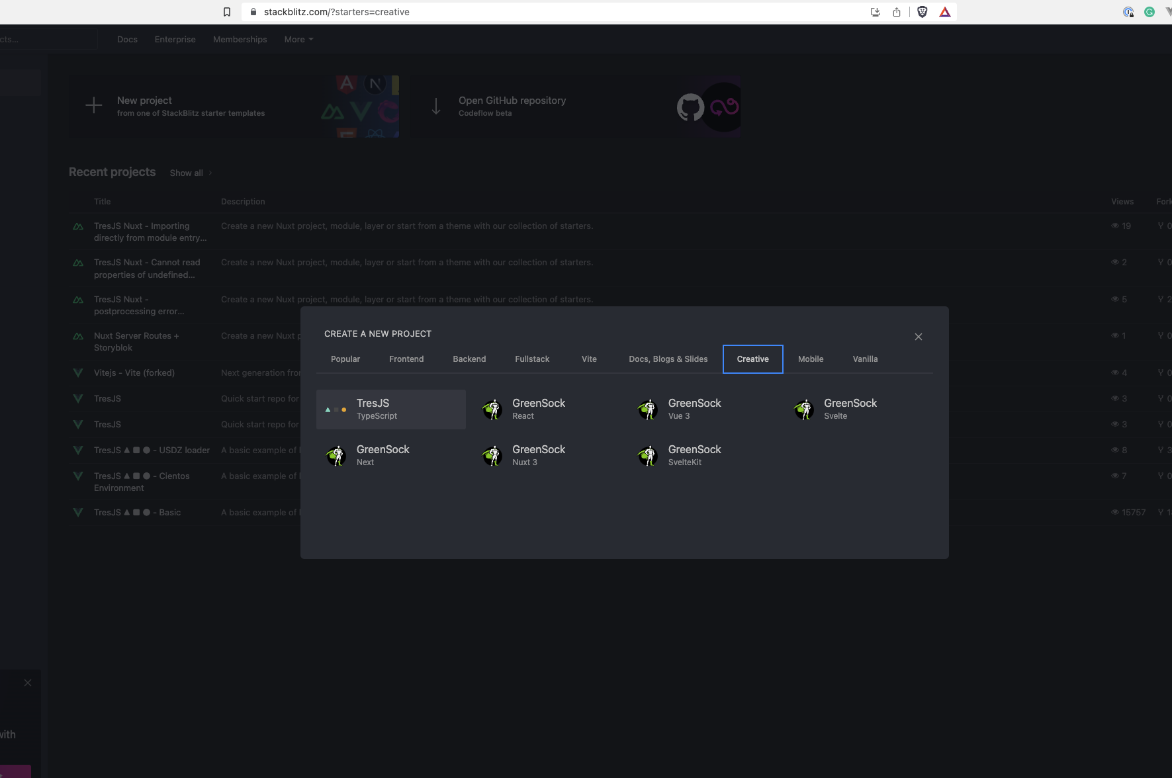Viewport: 1172px width, 778px height.
Task: Open the Enterprise link
Action: 175,40
